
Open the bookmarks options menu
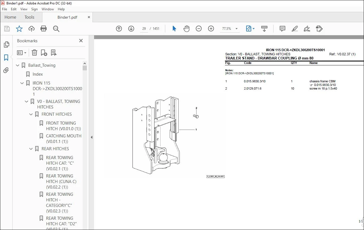coord(21,53)
